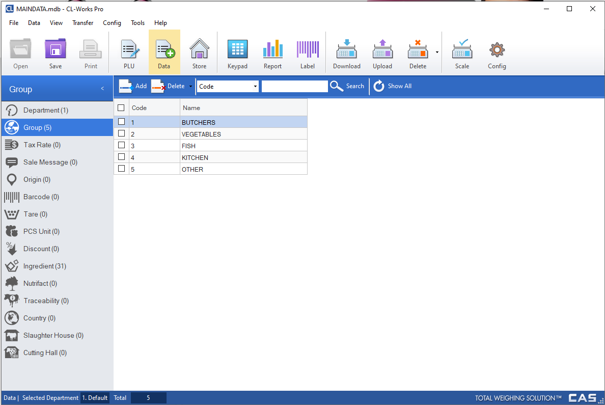Select Ingredient (31) in the sidebar
The width and height of the screenshot is (605, 405).
click(45, 266)
